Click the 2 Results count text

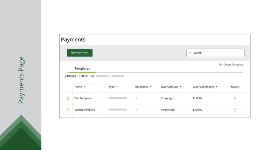70,76
